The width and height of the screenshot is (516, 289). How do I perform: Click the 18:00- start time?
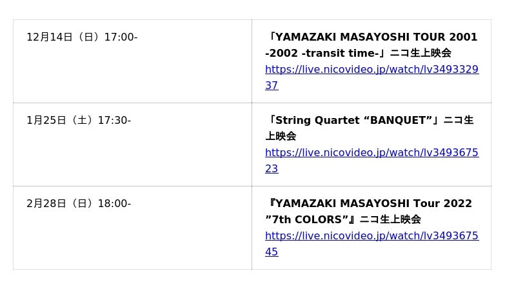[x=114, y=204]
